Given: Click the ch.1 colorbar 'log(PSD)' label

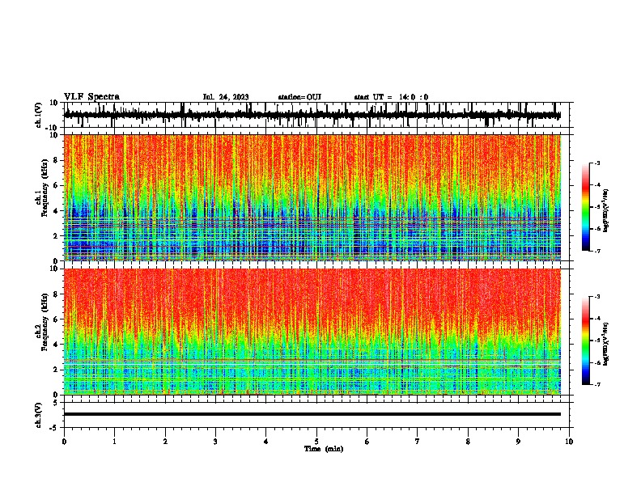Looking at the screenshot, I should coord(606,211).
